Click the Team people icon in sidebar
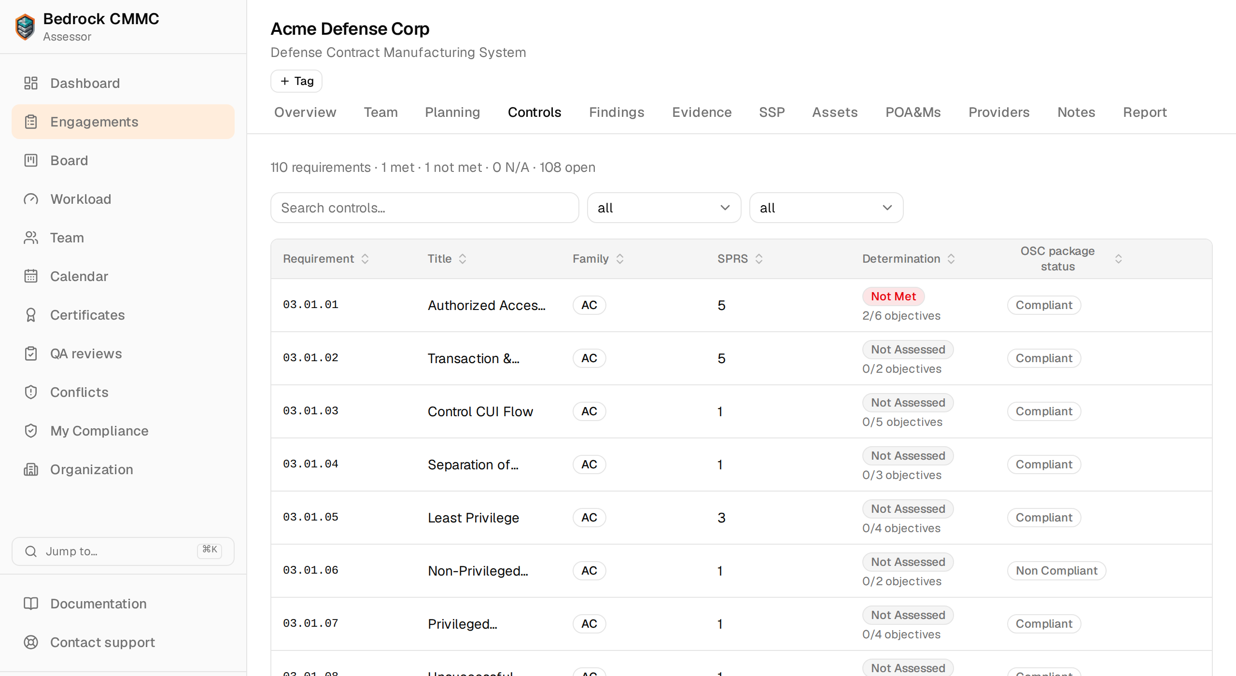1236x676 pixels. [x=31, y=238]
